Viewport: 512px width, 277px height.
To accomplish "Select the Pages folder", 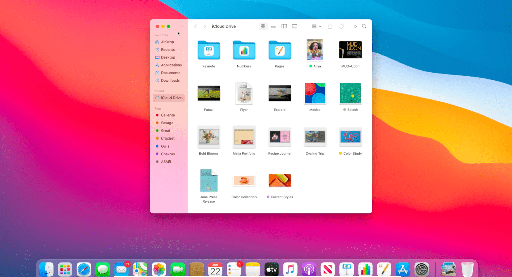I will point(280,50).
